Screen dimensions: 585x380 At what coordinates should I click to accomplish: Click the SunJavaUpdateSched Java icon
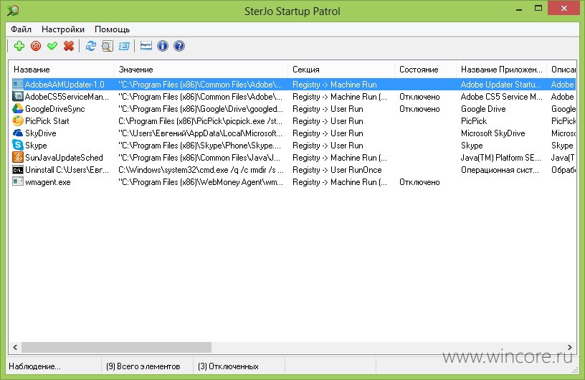17,158
